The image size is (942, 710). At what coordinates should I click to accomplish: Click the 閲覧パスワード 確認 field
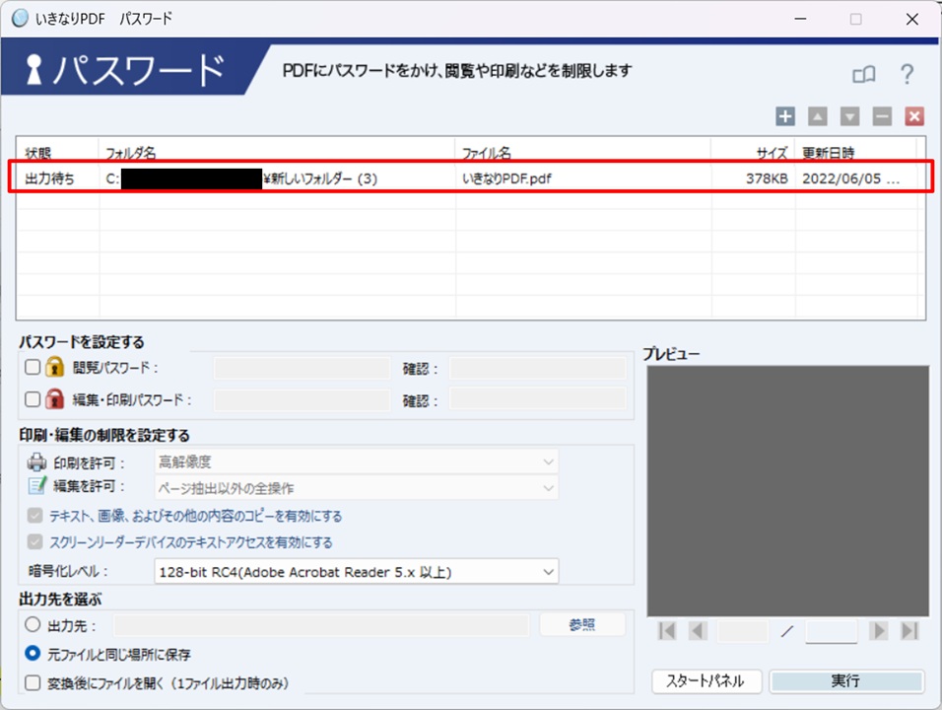538,368
